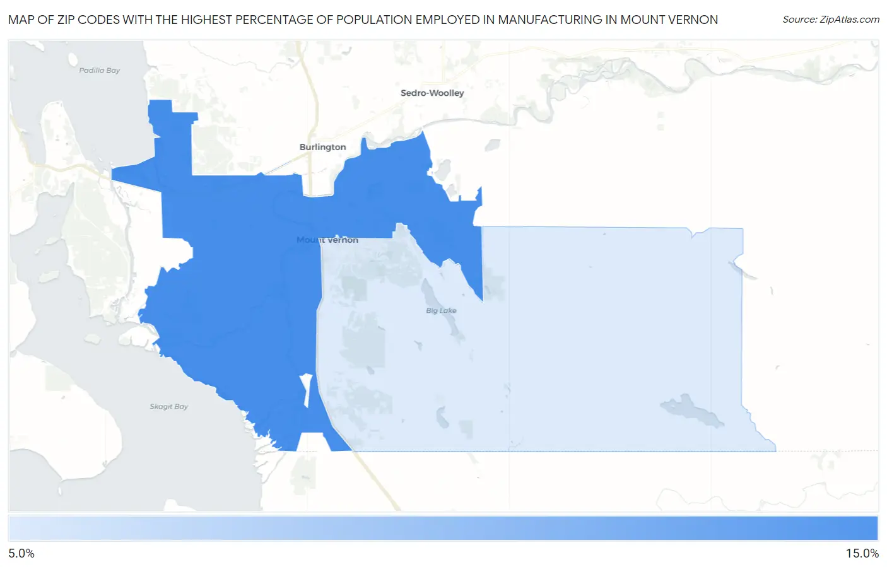887x567 pixels.
Task: Click the Padilla Bay label
Action: [99, 71]
